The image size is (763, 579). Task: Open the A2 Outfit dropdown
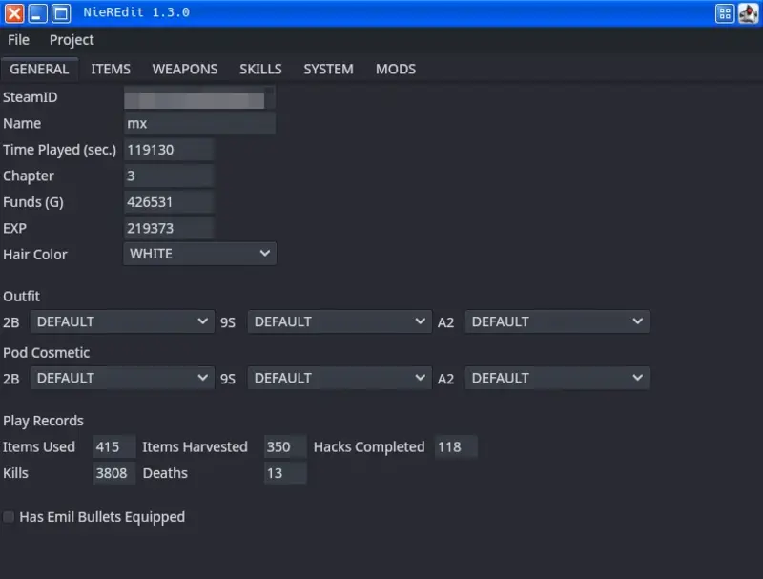click(x=557, y=321)
